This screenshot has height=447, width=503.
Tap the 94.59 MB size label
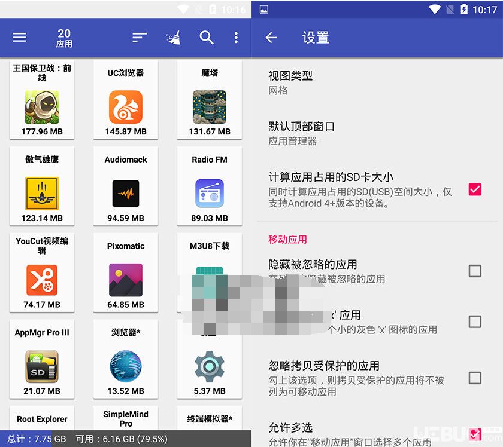[x=126, y=218]
